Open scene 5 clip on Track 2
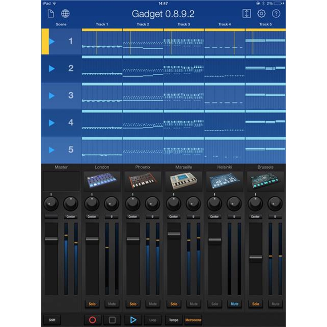327x327 pixels. (143, 150)
